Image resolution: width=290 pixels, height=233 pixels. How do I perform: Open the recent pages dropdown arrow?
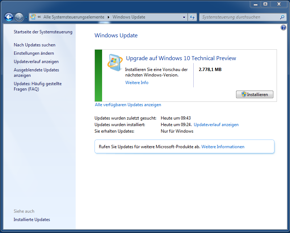click(x=26, y=17)
